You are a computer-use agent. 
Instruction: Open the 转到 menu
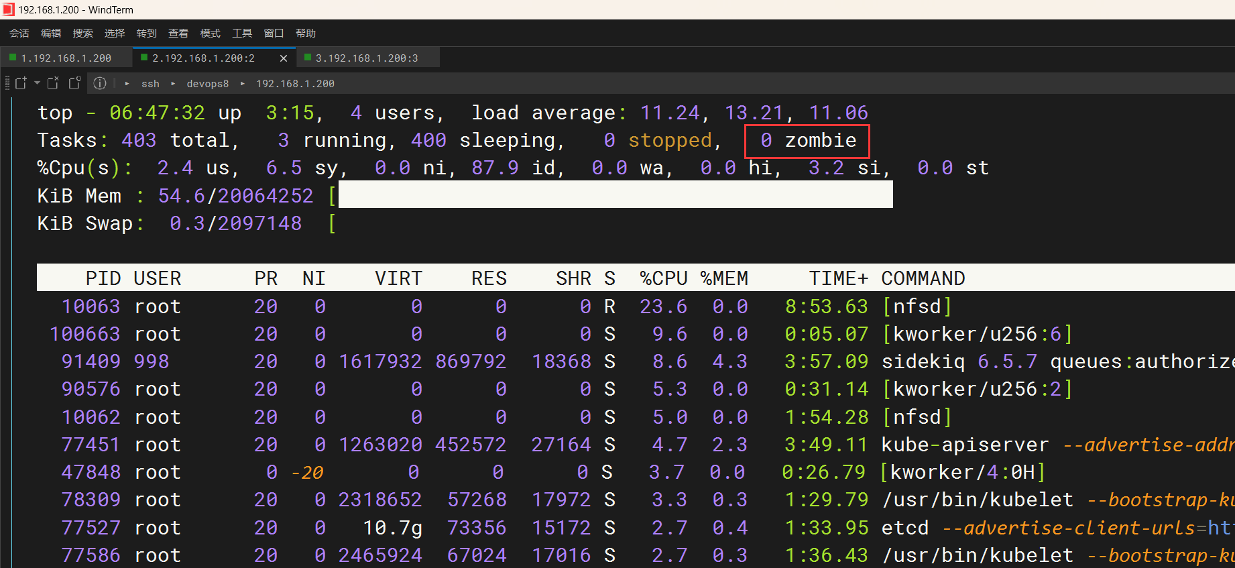click(x=147, y=33)
